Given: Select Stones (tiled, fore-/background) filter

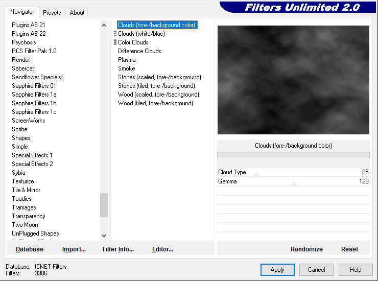Looking at the screenshot, I should tap(156, 86).
